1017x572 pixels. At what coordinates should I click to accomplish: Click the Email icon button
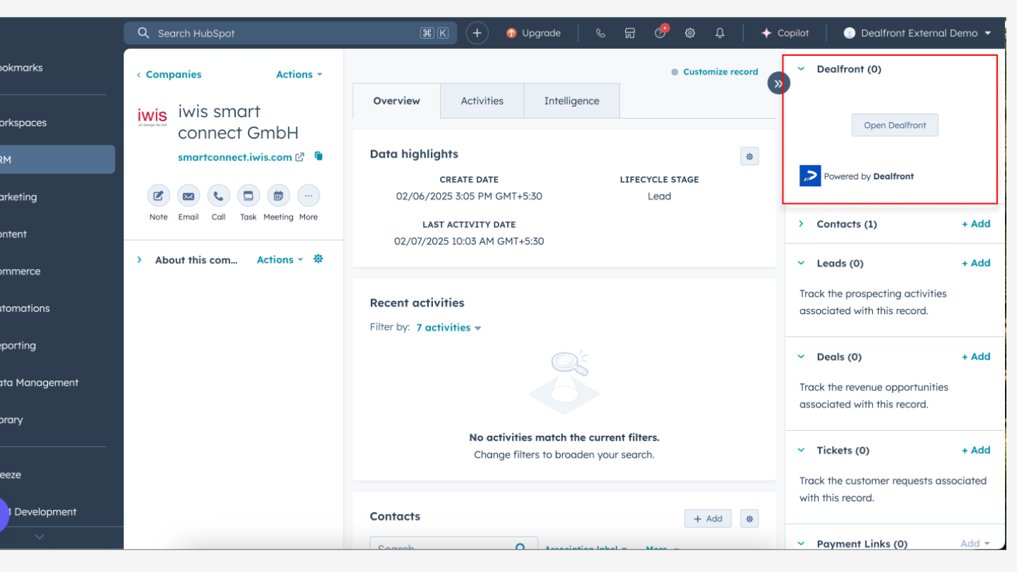click(189, 196)
